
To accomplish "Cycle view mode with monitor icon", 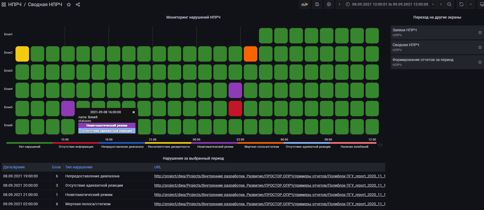I will (481, 4).
